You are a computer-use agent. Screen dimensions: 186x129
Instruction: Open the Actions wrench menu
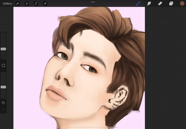(18, 4)
